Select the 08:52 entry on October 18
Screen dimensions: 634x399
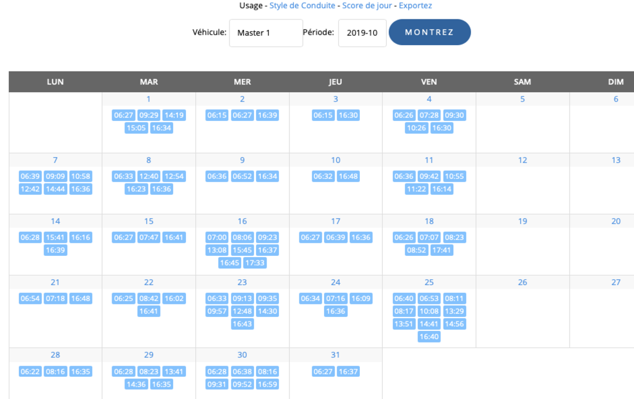coord(416,250)
